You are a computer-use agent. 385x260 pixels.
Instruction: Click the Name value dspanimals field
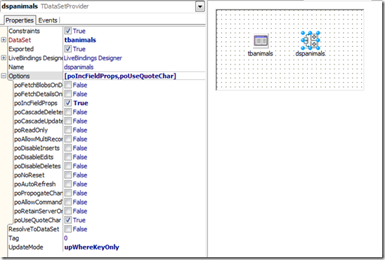[134, 67]
